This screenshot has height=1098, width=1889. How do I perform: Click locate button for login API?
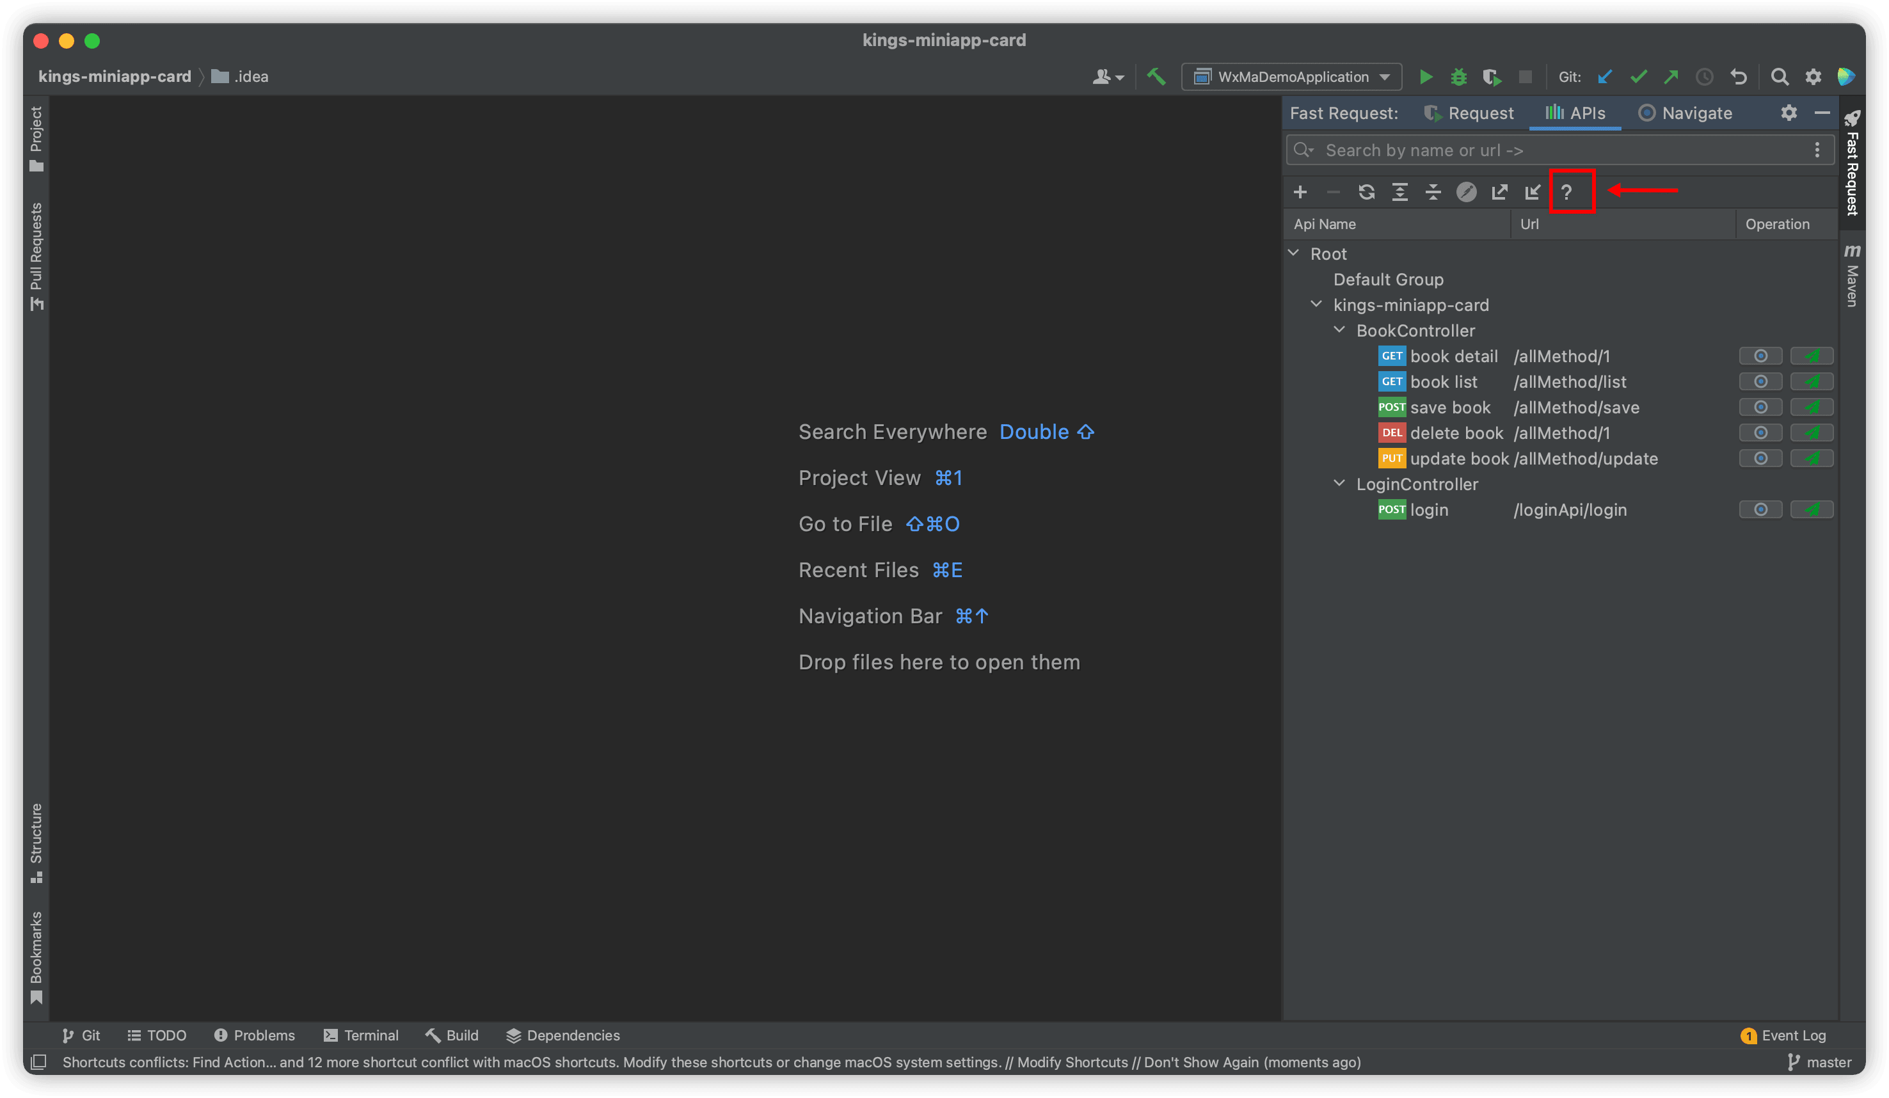pos(1760,510)
